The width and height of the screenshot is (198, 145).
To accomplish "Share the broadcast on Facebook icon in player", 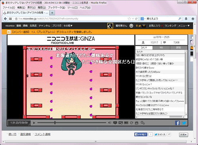I will (x=177, y=123).
